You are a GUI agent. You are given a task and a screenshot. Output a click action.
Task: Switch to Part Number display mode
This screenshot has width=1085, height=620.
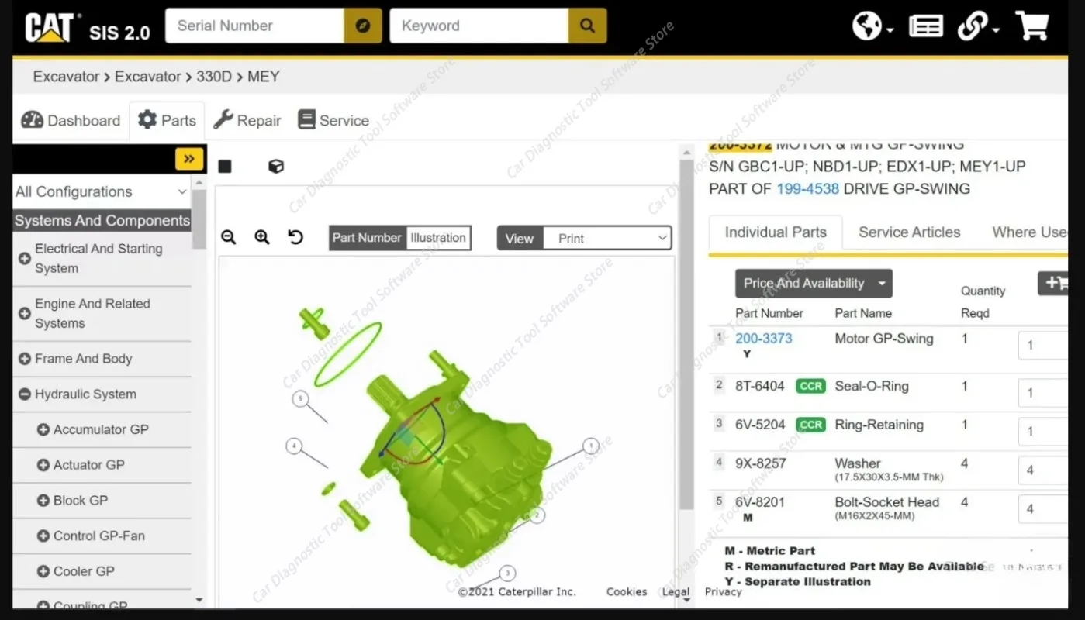pyautogui.click(x=367, y=238)
